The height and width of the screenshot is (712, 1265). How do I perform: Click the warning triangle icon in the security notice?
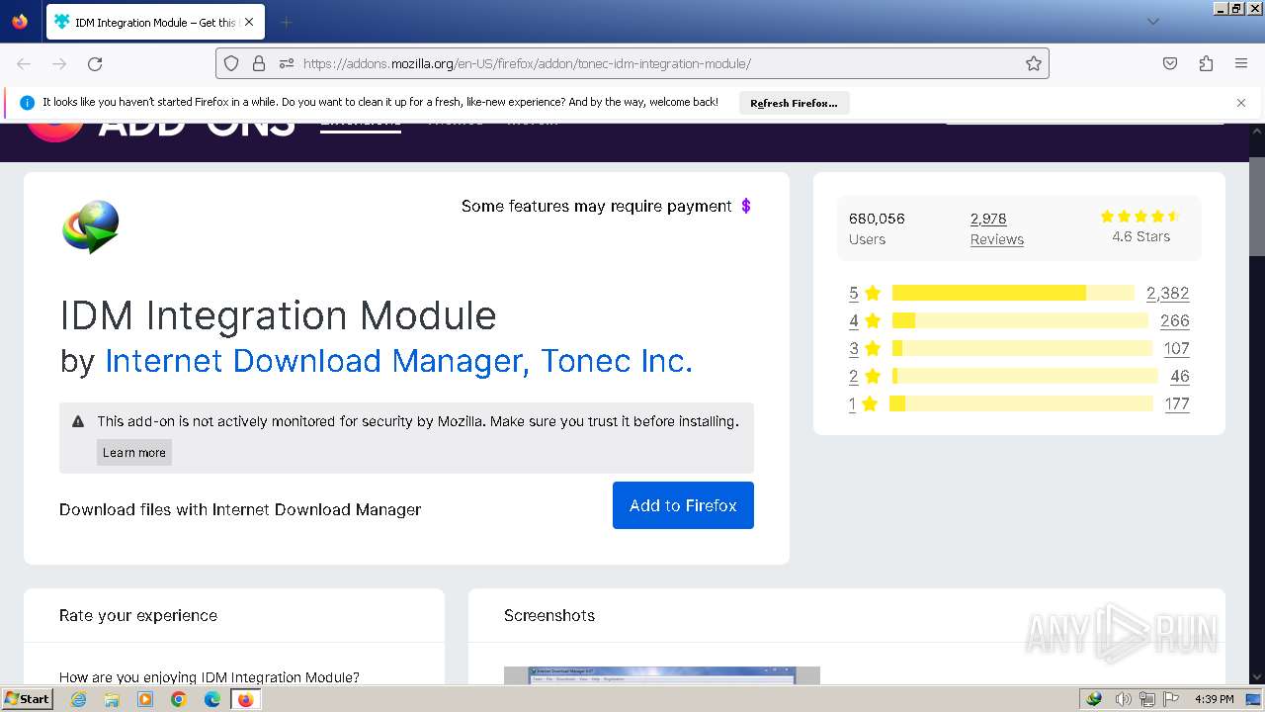click(78, 421)
